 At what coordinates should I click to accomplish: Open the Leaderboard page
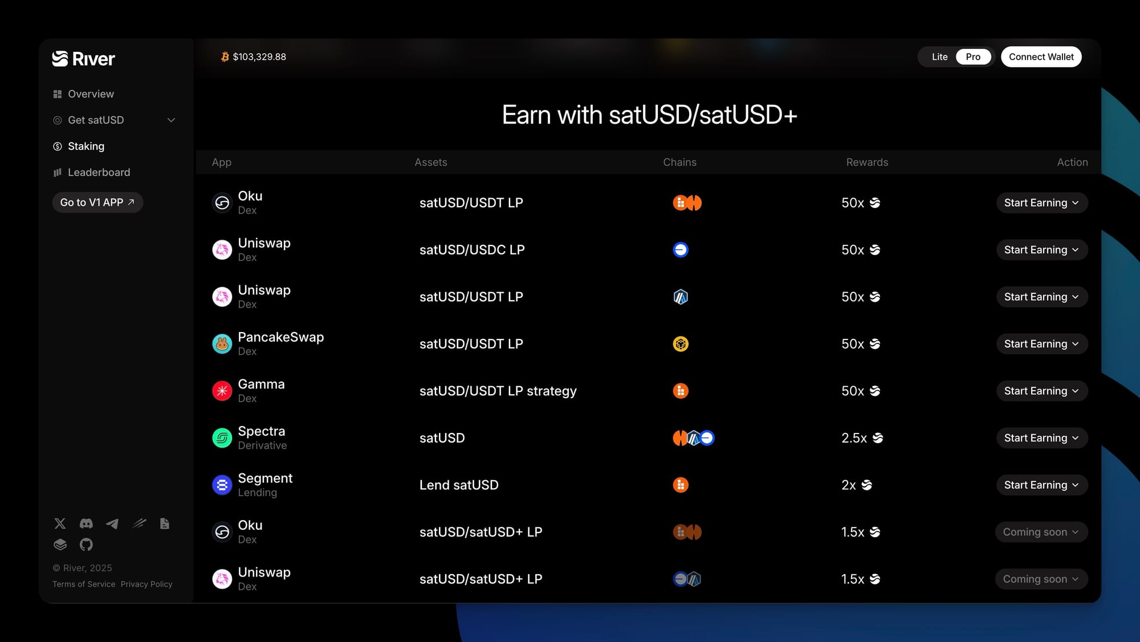pos(92,173)
